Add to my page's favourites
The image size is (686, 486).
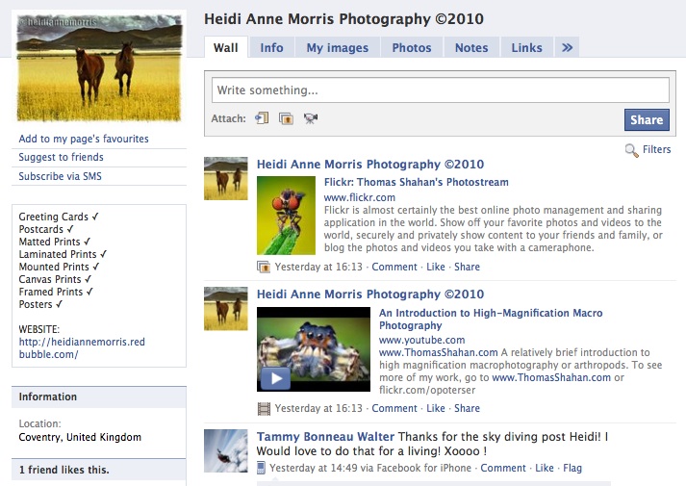click(84, 139)
